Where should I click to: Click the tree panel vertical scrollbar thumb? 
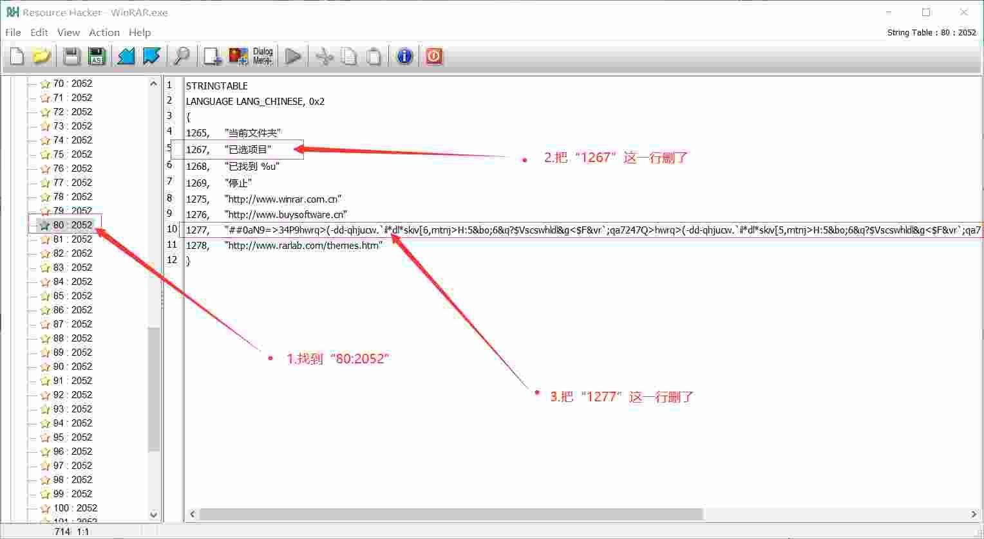click(153, 389)
